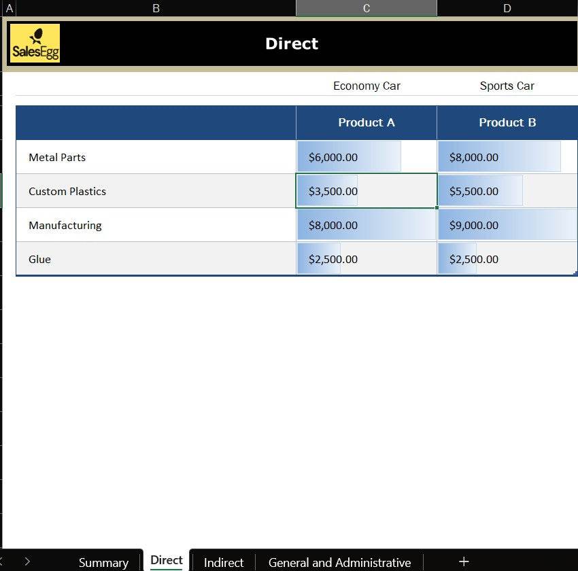
Task: Select column B header
Action: pyautogui.click(x=156, y=8)
